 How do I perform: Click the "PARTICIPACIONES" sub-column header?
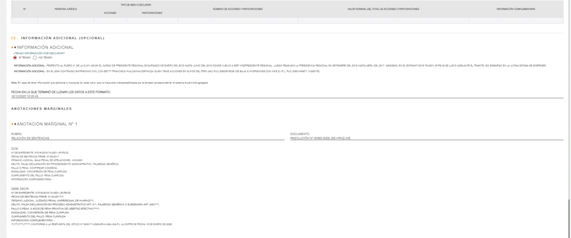click(x=152, y=12)
